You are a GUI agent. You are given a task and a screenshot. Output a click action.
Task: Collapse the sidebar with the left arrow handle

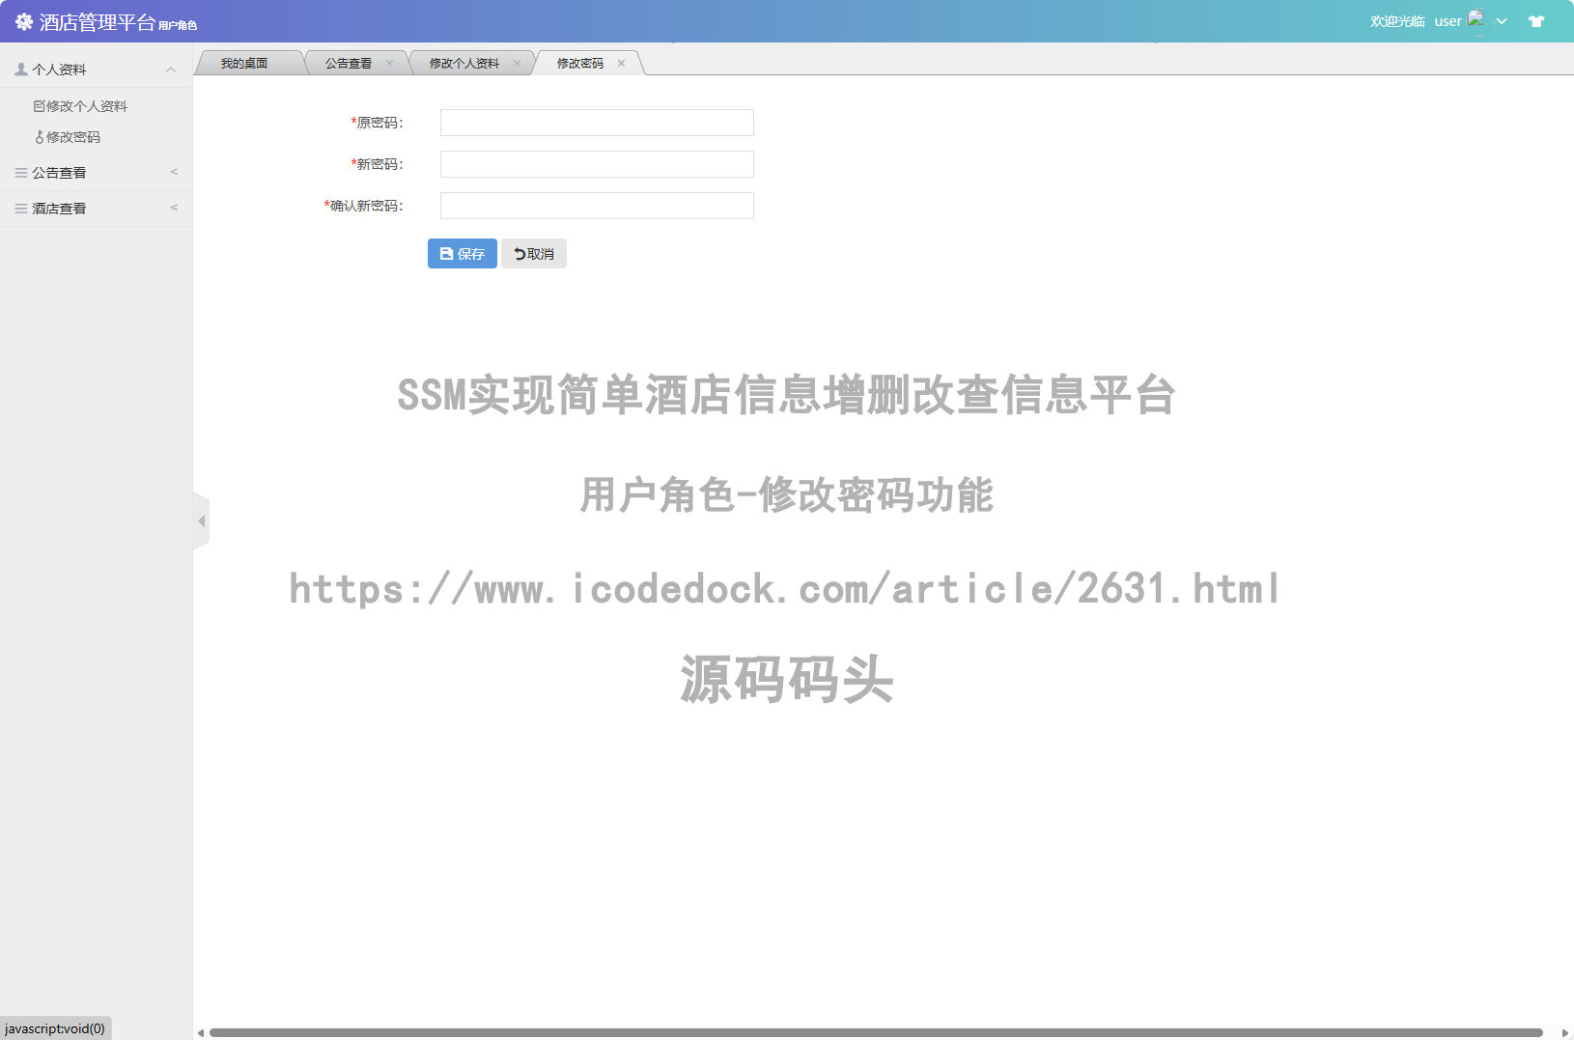click(201, 521)
